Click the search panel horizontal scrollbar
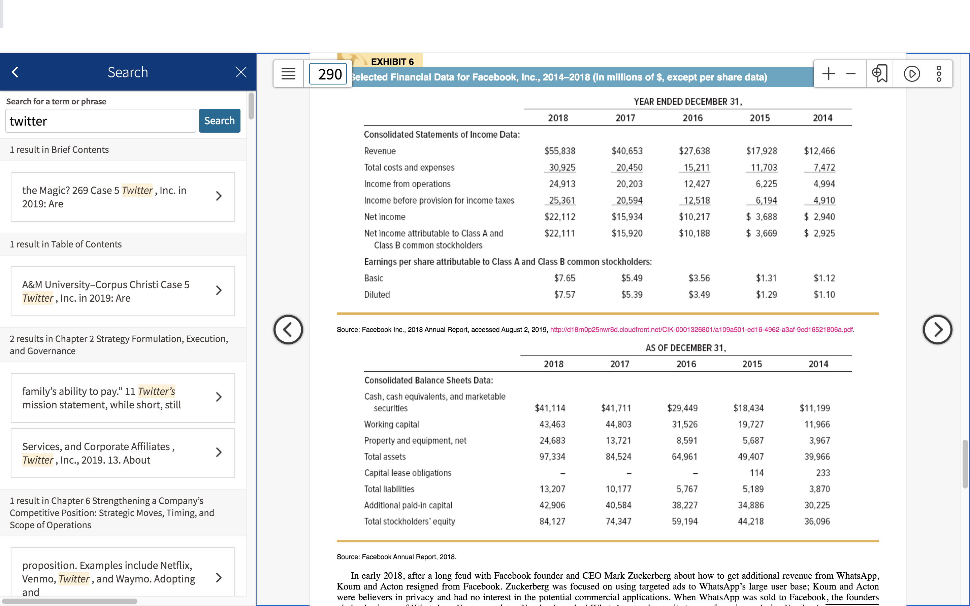The height and width of the screenshot is (606, 970). [x=69, y=601]
